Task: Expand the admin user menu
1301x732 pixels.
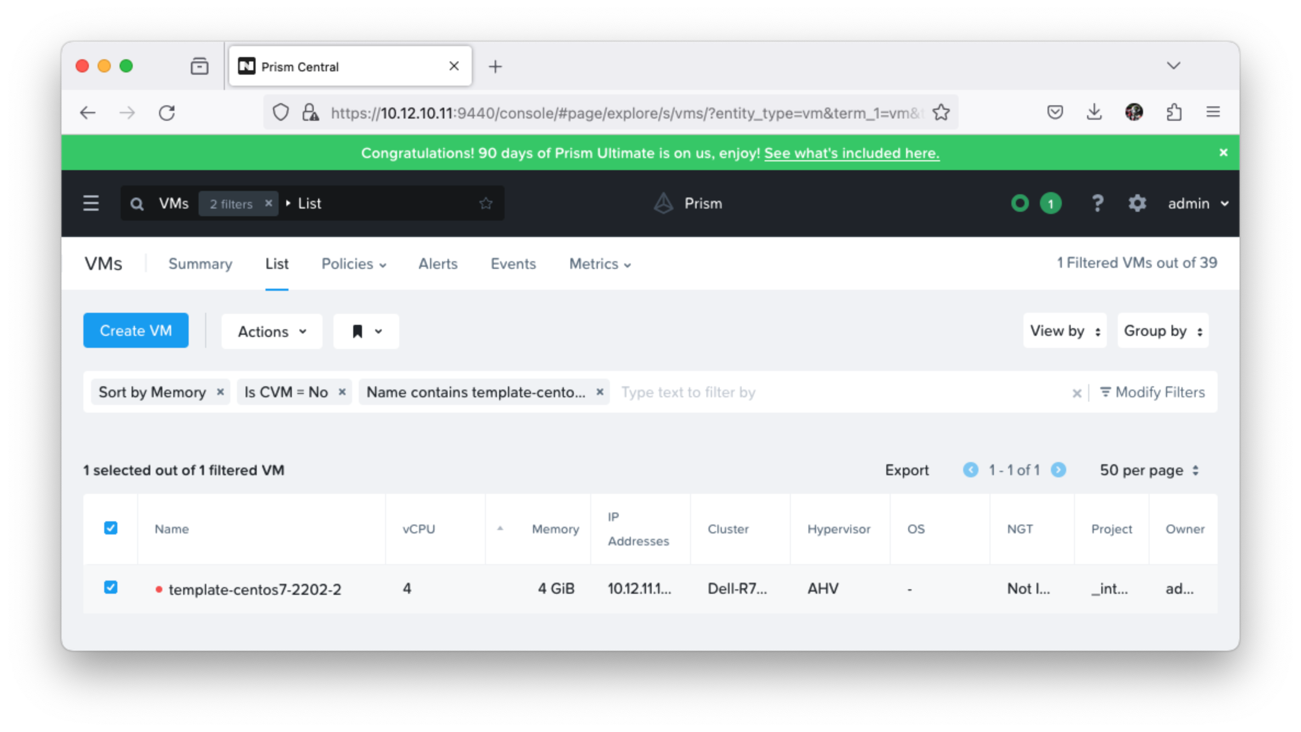Action: tap(1198, 204)
